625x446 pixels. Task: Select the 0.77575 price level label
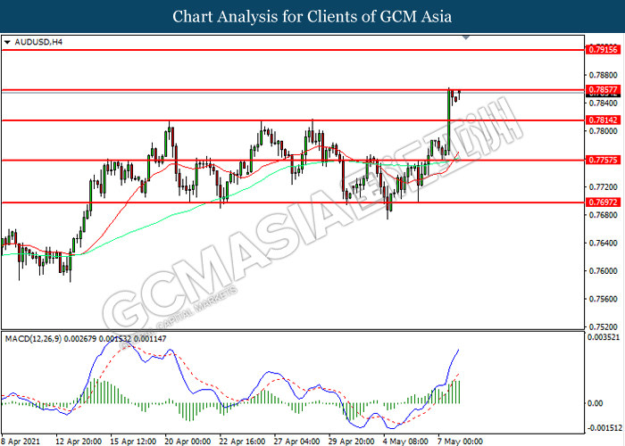(604, 160)
